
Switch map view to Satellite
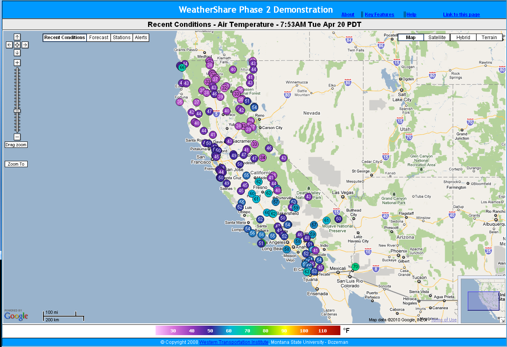pos(437,38)
